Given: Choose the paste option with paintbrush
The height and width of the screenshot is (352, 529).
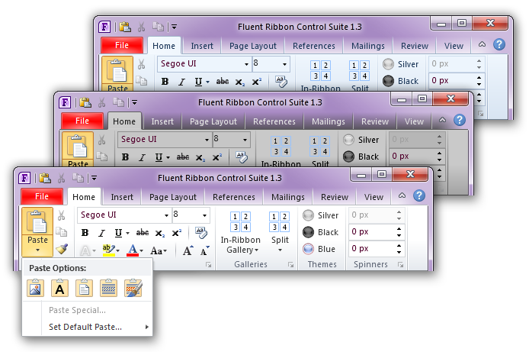Looking at the screenshot, I should pyautogui.click(x=133, y=288).
